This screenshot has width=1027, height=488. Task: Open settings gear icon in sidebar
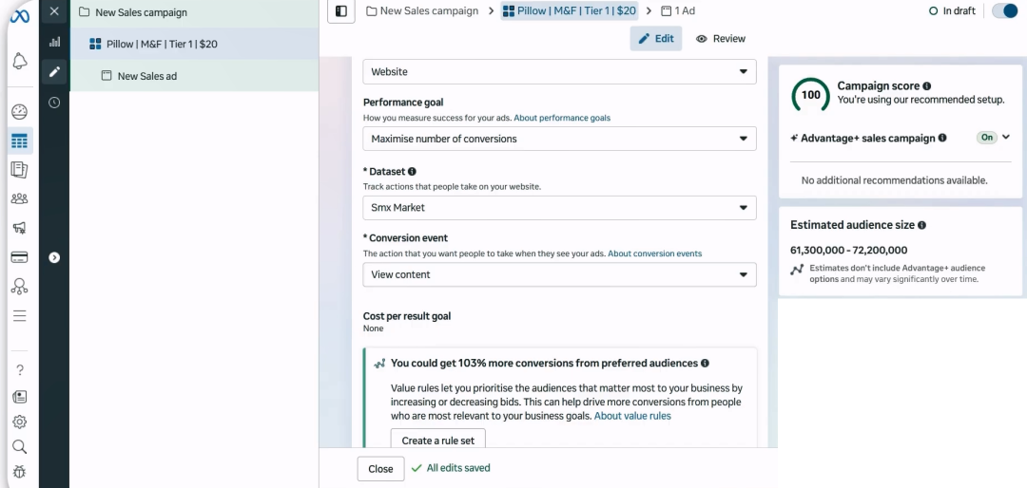[x=20, y=422]
